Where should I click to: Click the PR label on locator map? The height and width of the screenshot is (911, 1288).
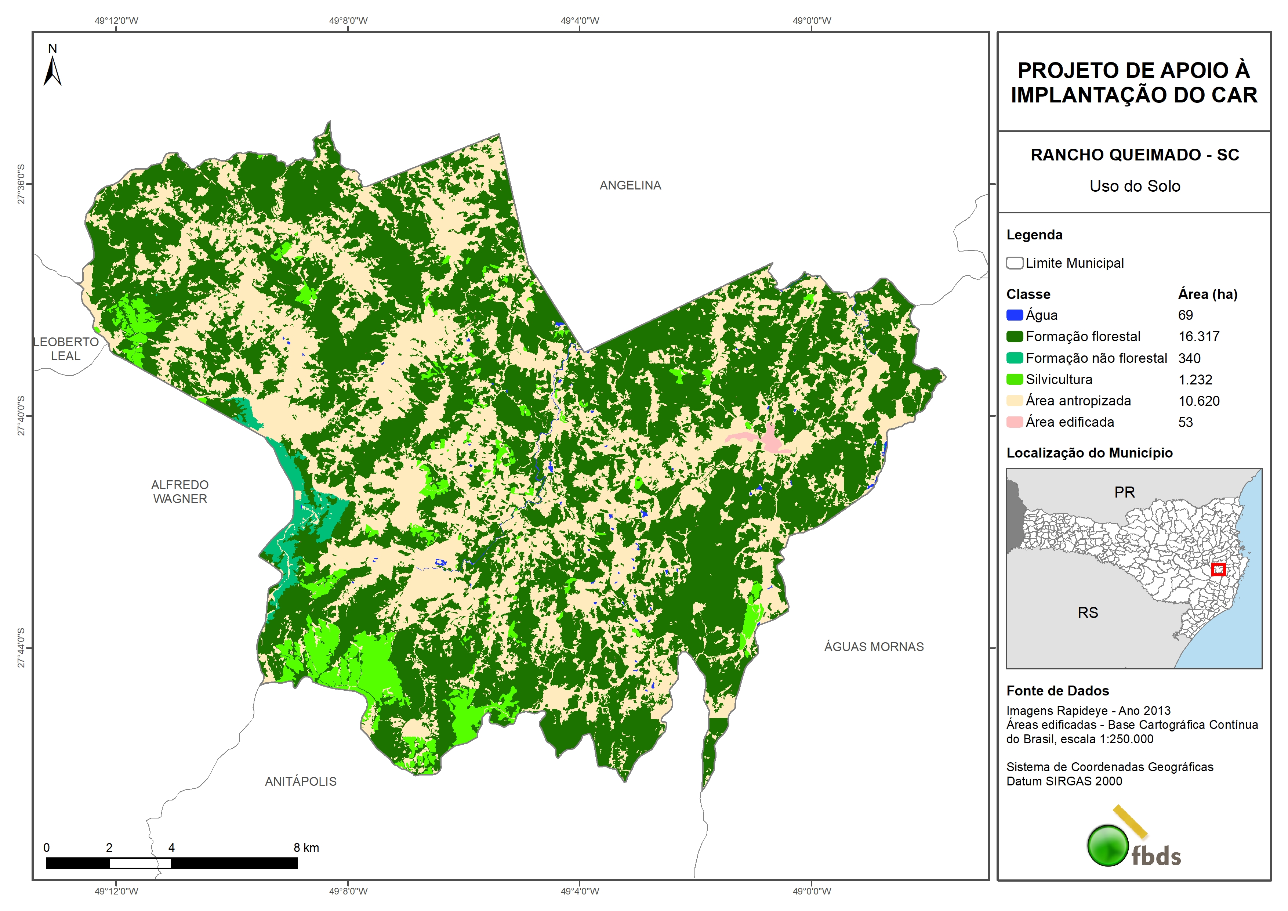point(1124,492)
